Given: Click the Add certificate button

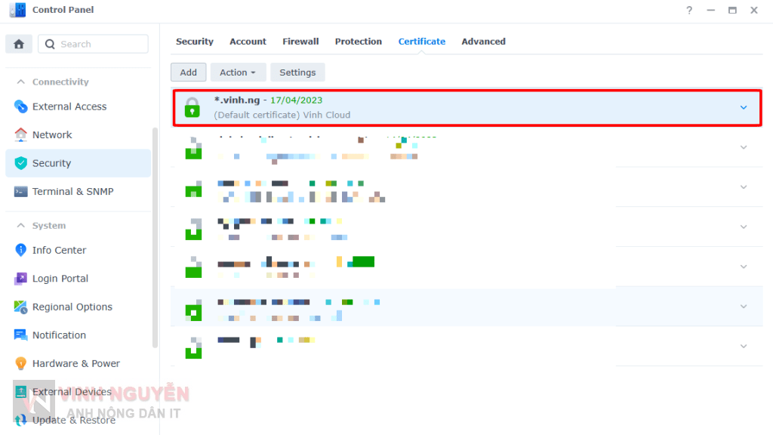Looking at the screenshot, I should pyautogui.click(x=188, y=72).
